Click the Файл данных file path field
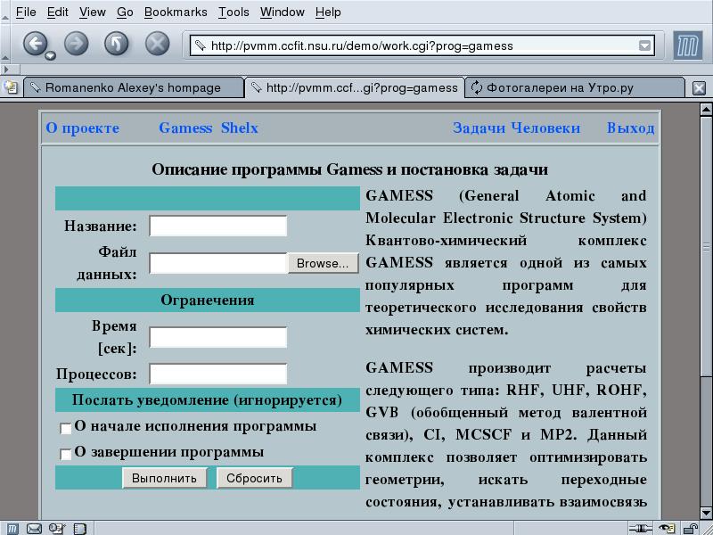 click(218, 263)
